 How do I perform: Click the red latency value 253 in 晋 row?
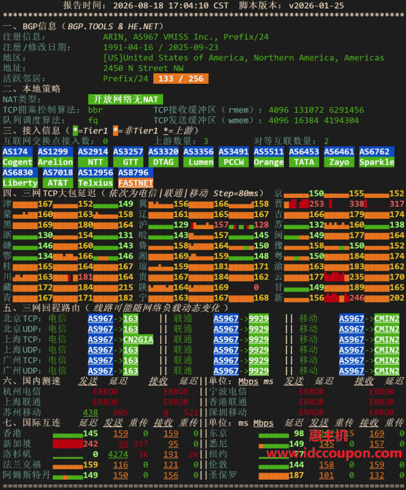tap(316, 204)
